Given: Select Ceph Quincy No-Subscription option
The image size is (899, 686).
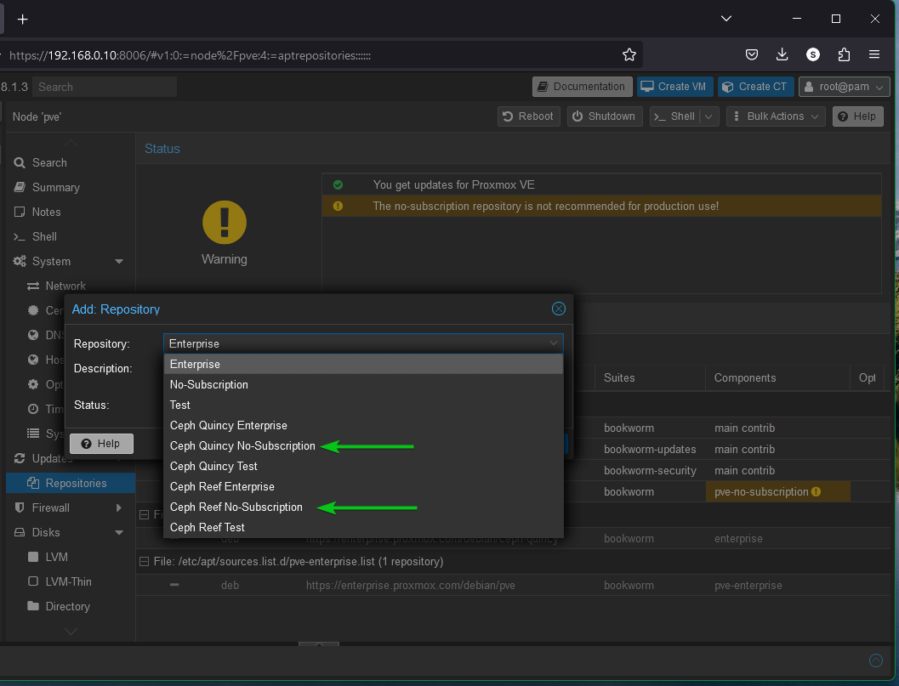Looking at the screenshot, I should 363,446.
